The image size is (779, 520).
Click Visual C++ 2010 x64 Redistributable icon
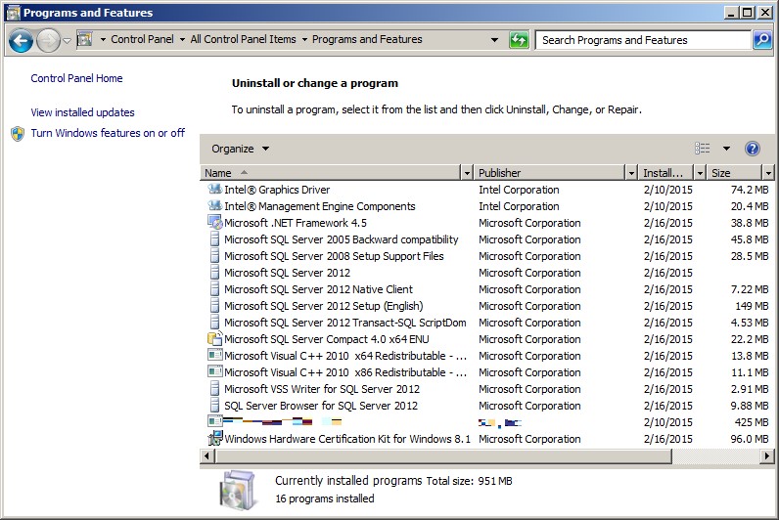pos(214,355)
